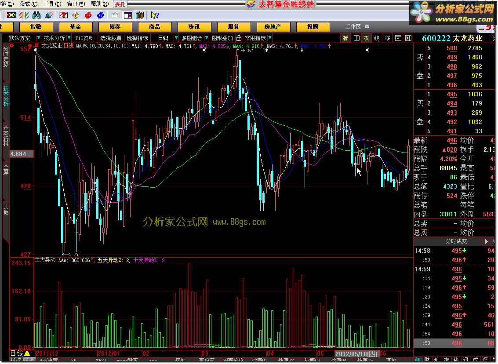The image size is (498, 364).
Task: Click the 选择指标 button
Action: point(137,38)
